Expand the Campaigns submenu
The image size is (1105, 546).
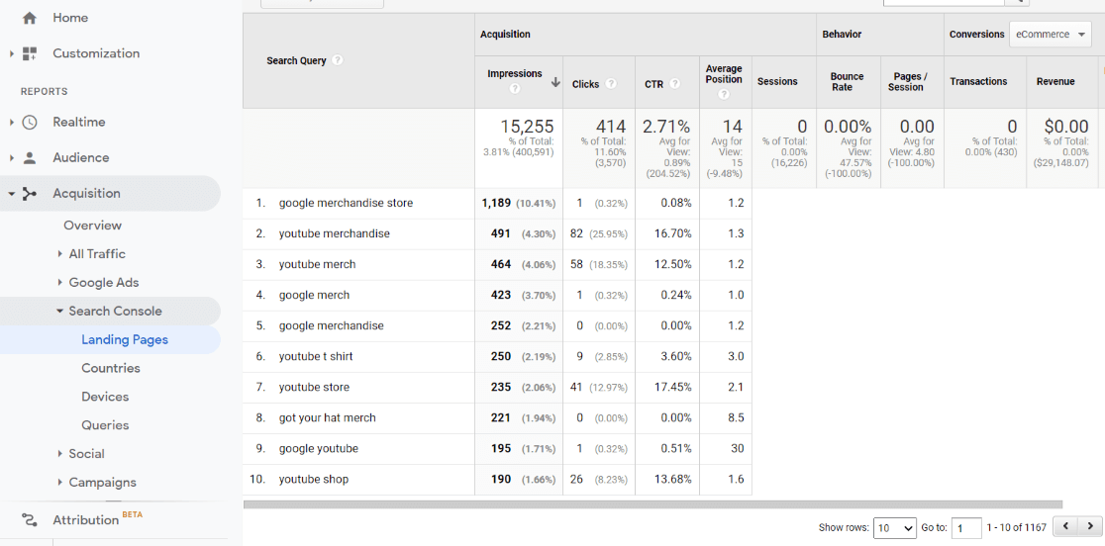59,483
